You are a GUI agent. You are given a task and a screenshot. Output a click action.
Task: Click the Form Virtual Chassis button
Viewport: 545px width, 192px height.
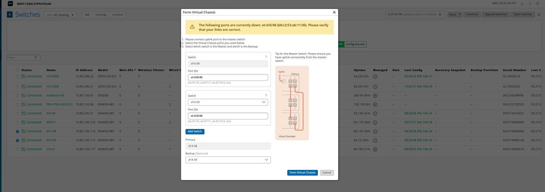click(x=302, y=173)
